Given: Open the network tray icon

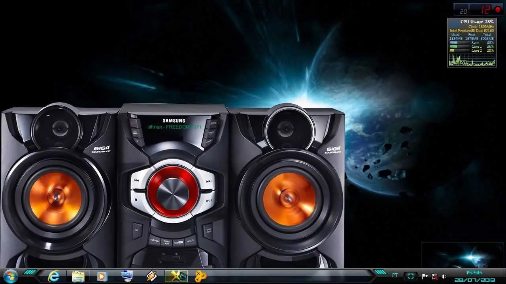Looking at the screenshot, I should [x=434, y=277].
